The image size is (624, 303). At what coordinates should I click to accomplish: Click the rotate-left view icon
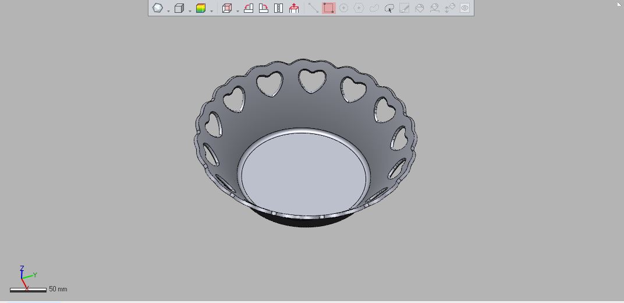pos(249,8)
